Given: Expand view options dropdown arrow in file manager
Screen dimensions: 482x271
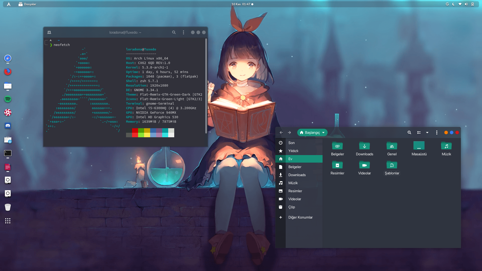Looking at the screenshot, I should click(x=427, y=132).
